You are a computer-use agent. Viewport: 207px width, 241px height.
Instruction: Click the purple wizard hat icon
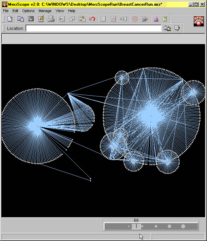pos(156,19)
